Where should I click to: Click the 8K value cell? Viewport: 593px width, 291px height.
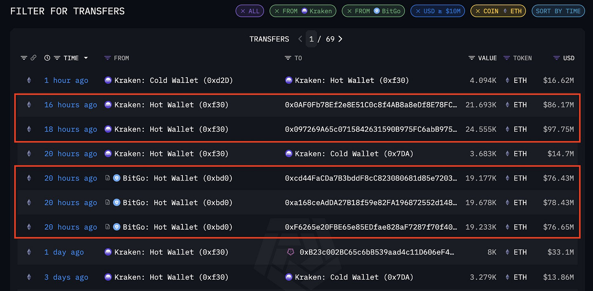[x=492, y=252]
